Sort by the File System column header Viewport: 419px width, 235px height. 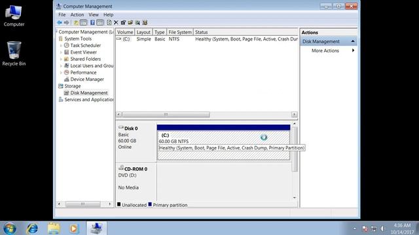tap(180, 32)
